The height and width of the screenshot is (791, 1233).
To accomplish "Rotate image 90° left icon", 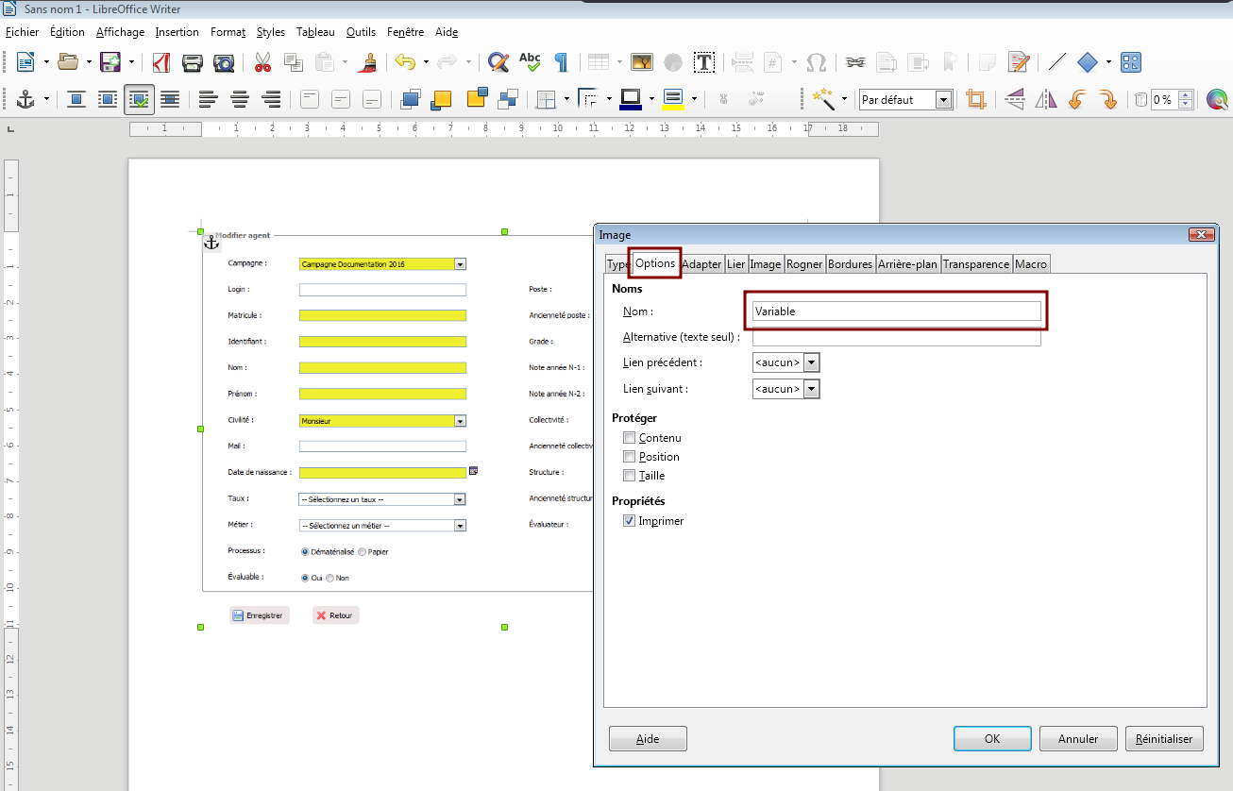I will tap(1077, 99).
